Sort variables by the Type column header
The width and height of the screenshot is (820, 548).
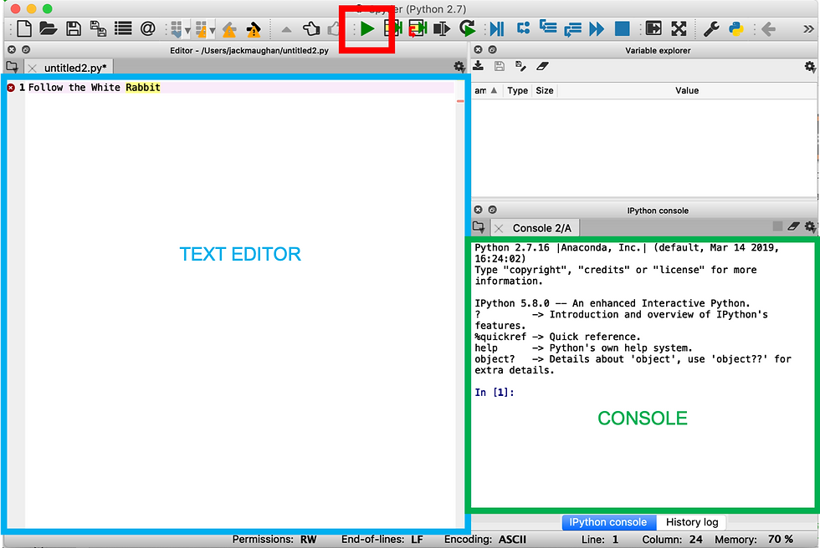click(x=517, y=91)
